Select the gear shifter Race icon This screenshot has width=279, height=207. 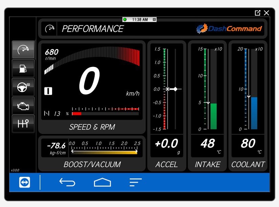pyautogui.click(x=23, y=124)
